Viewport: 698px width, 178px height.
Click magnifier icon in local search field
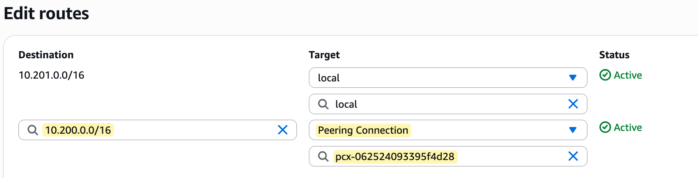point(323,104)
